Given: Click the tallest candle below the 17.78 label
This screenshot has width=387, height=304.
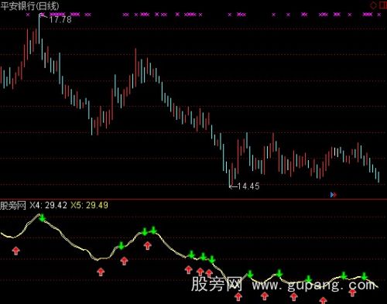Looking at the screenshot, I should coord(39,29).
